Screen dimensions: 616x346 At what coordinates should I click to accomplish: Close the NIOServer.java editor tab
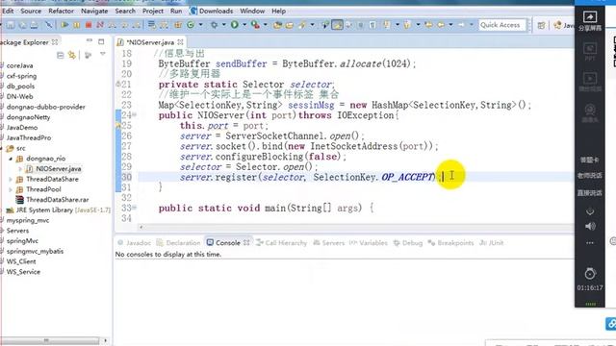[x=180, y=41]
